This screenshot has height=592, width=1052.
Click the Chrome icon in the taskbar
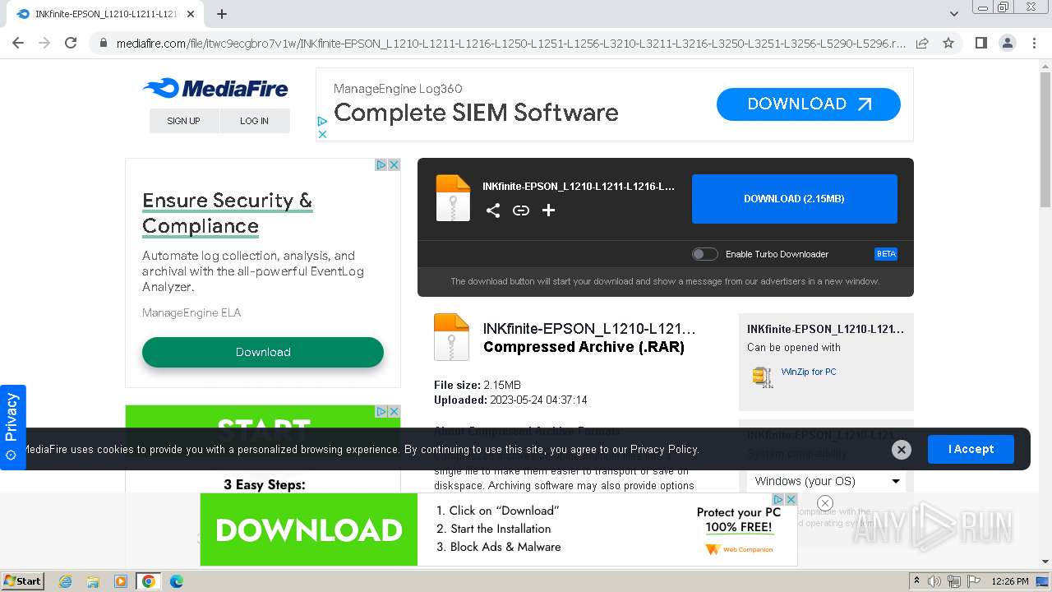(x=148, y=581)
